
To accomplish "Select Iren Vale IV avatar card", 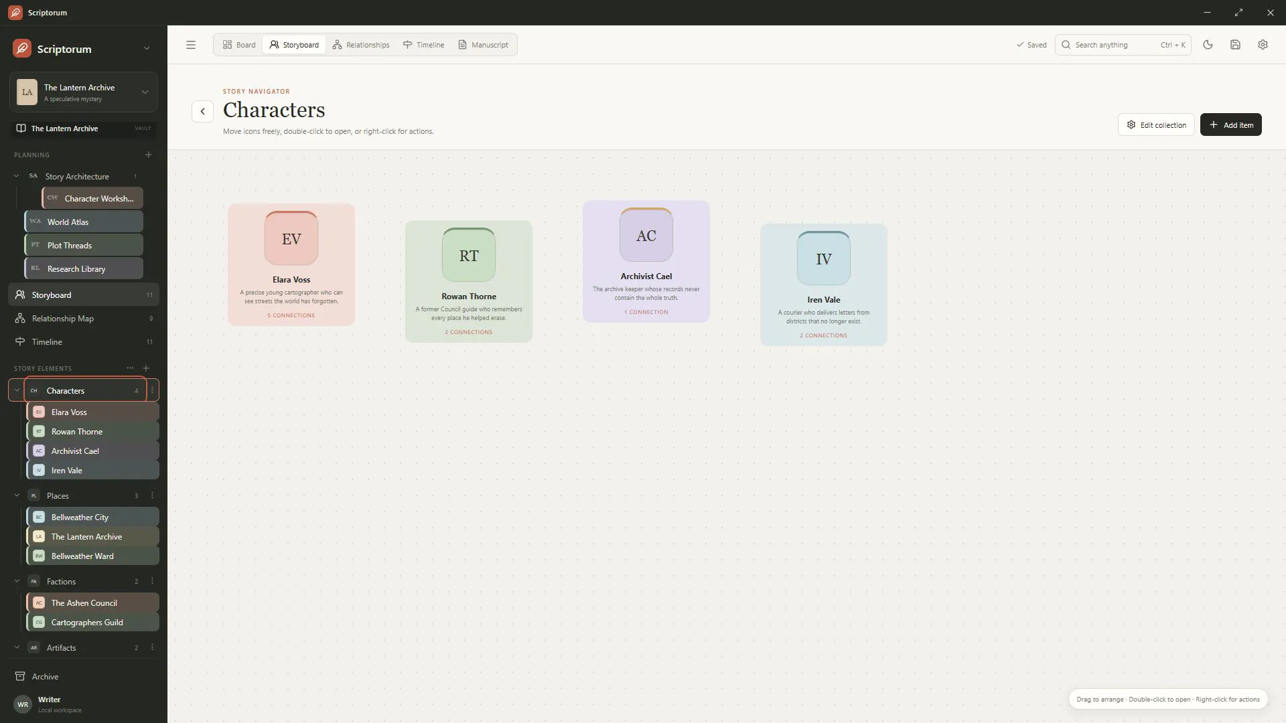I will point(824,258).
